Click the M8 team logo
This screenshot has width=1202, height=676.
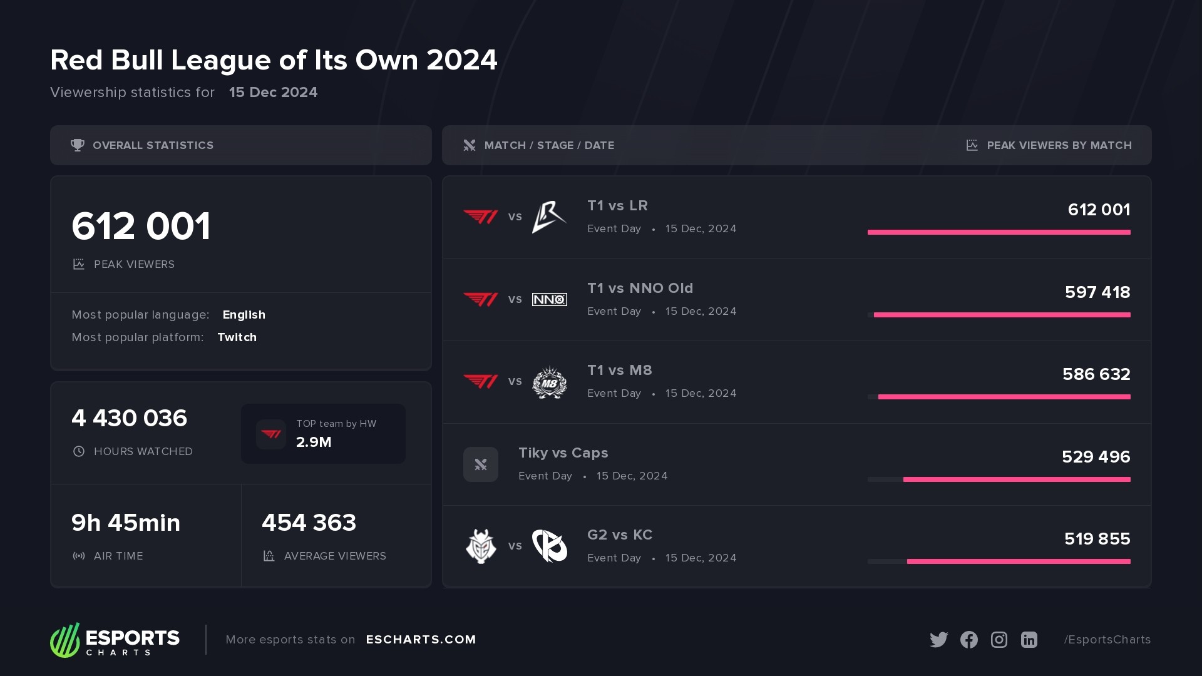pos(549,382)
